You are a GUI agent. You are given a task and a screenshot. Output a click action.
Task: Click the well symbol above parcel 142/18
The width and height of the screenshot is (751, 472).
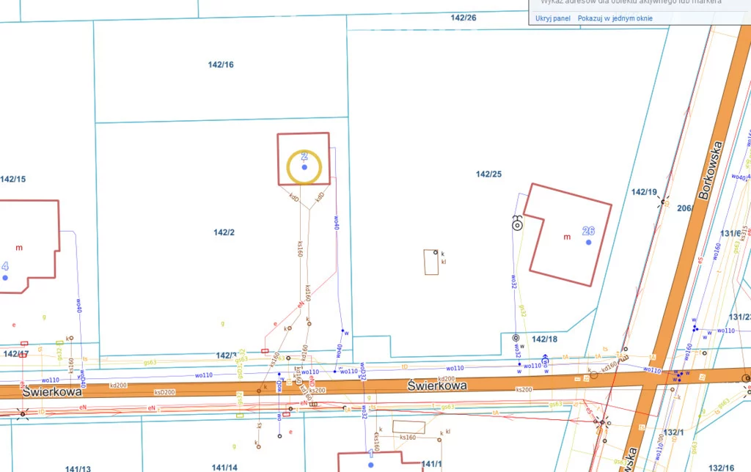pyautogui.click(x=516, y=338)
